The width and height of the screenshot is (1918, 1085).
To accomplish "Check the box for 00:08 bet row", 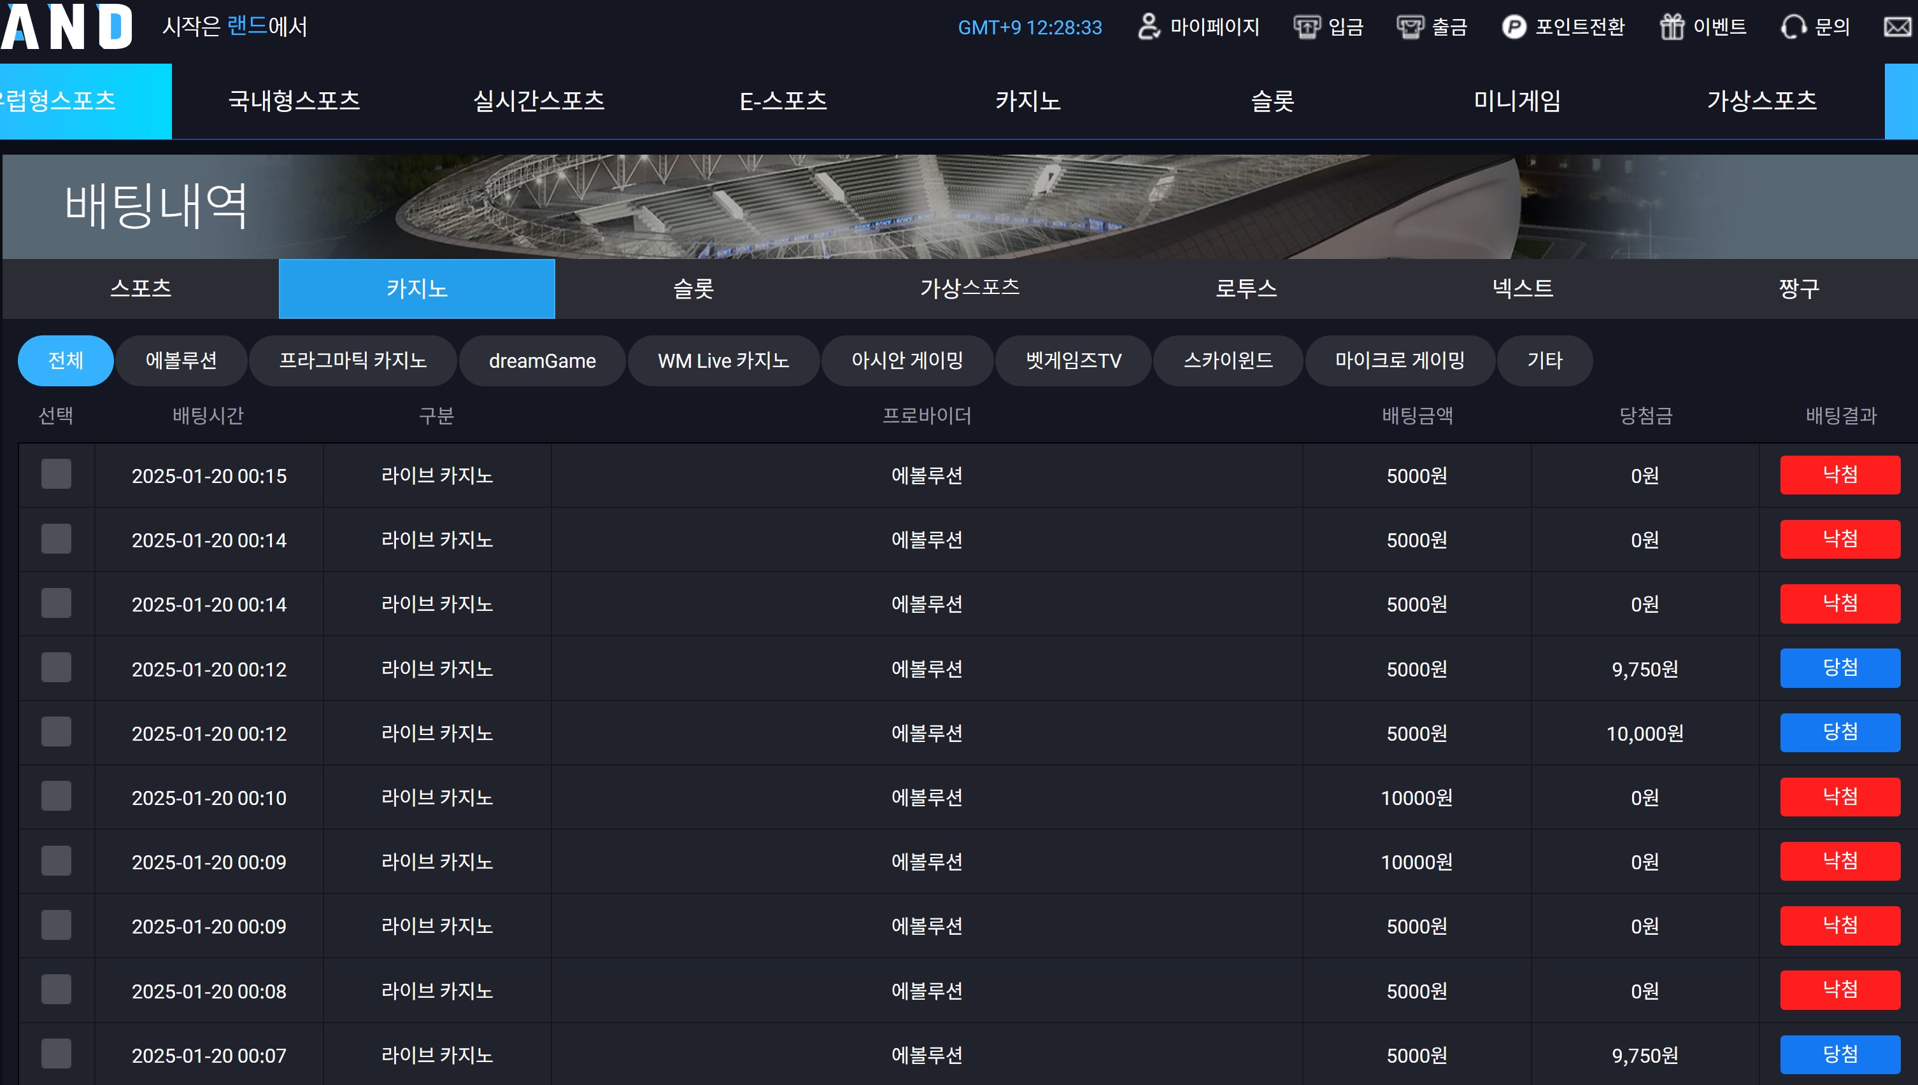I will 56,990.
